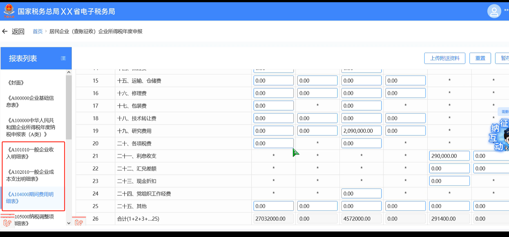Click first input in row 25 其他
The height and width of the screenshot is (237, 509).
point(274,206)
